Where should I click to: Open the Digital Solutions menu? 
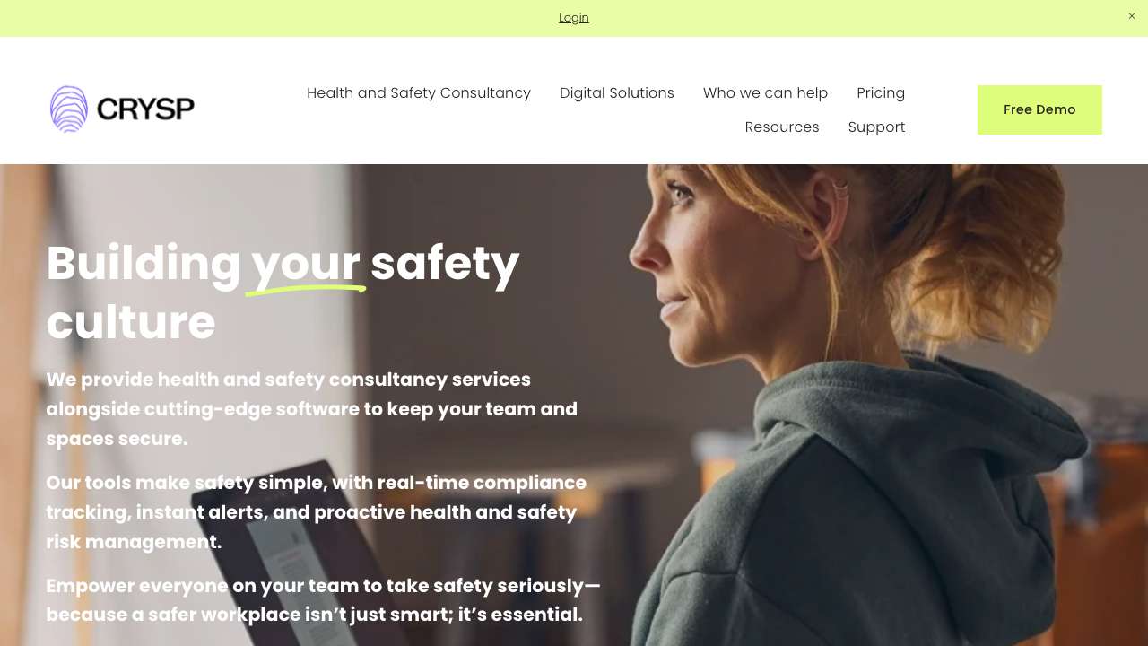[x=617, y=93]
